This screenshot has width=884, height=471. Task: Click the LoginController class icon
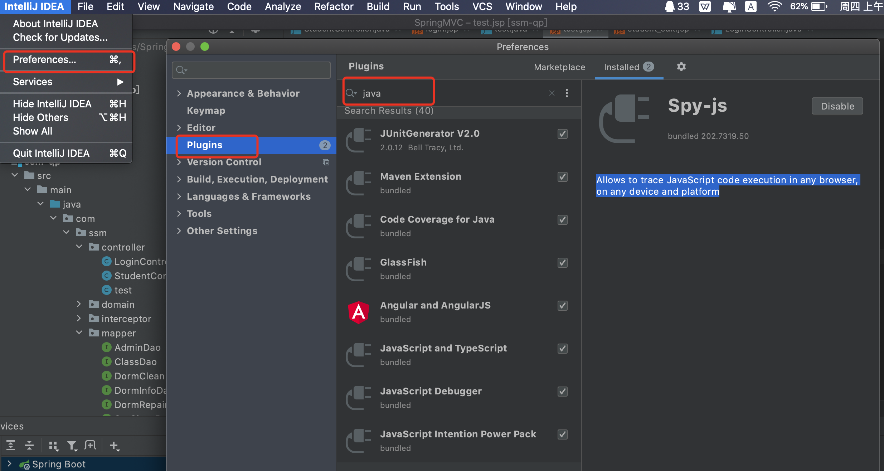[106, 262]
